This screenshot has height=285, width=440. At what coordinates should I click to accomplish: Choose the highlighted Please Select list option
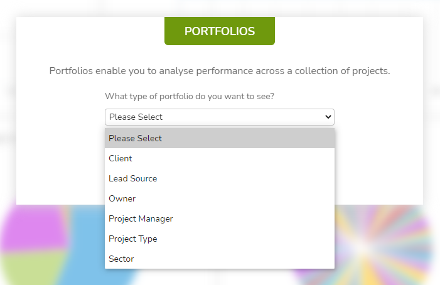coord(220,138)
